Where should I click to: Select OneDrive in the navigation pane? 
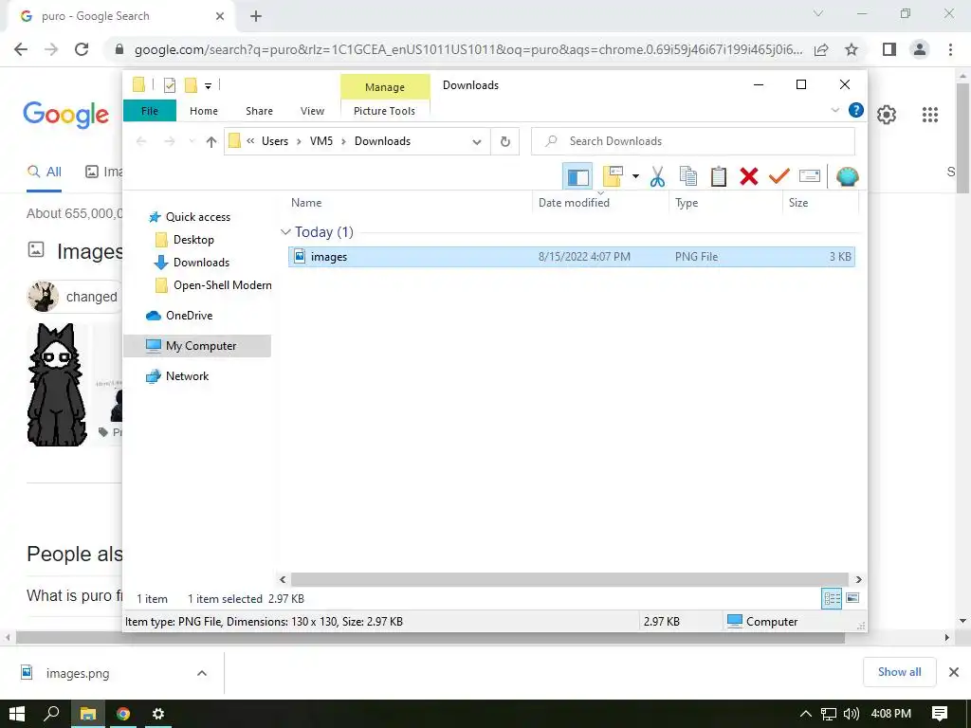pyautogui.click(x=189, y=316)
